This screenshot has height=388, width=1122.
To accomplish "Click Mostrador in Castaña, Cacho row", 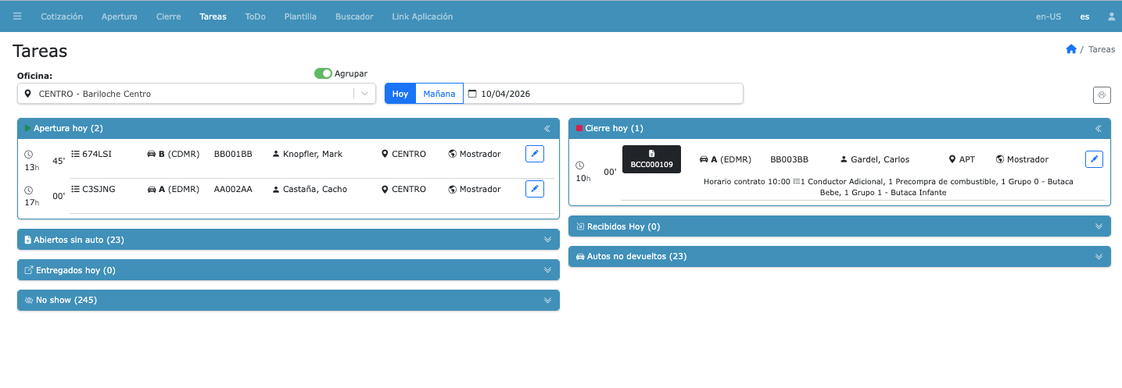I will (x=480, y=189).
